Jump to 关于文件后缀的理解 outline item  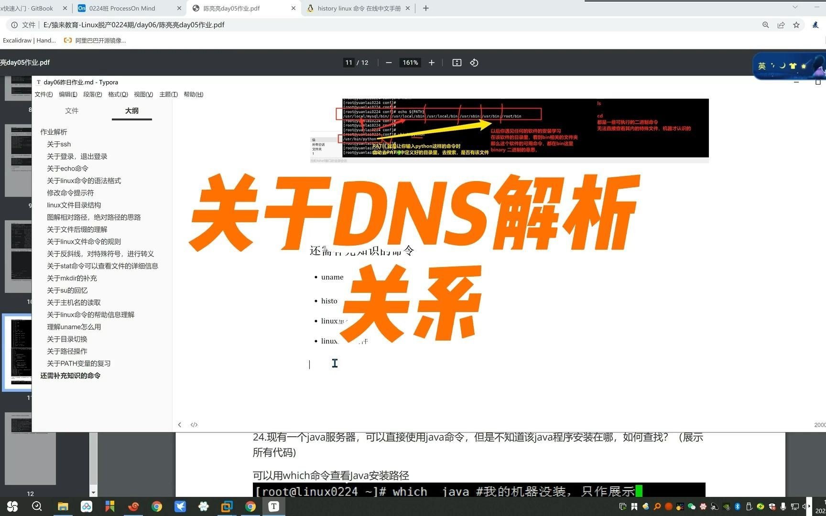(77, 229)
